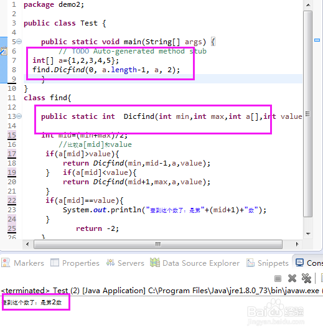
Task: Click the main method signature on line 5
Action: [x=128, y=42]
